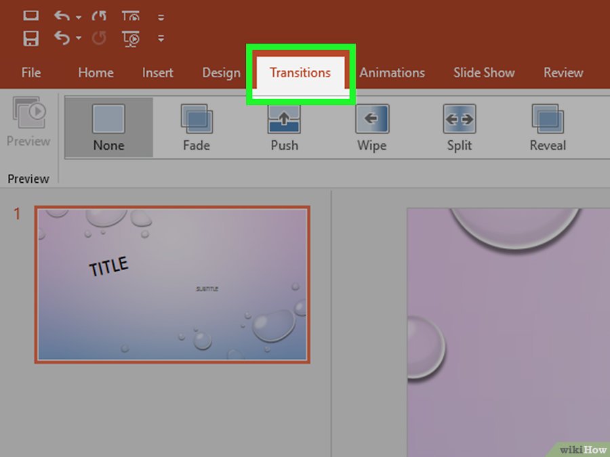The image size is (610, 457).
Task: Select the Split transition effect
Action: [x=459, y=127]
